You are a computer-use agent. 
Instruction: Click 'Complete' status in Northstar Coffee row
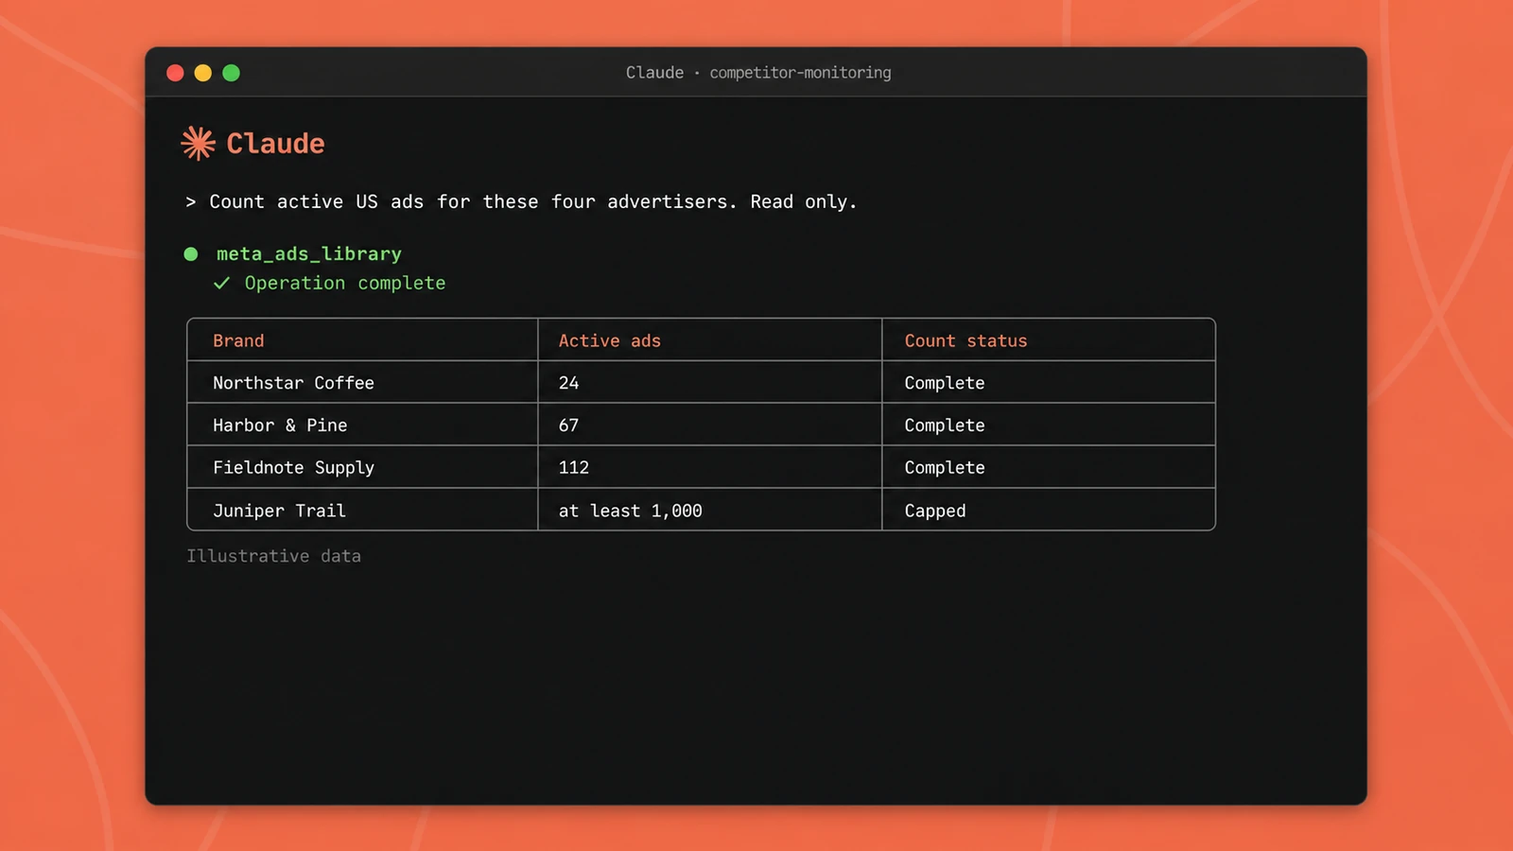(945, 383)
